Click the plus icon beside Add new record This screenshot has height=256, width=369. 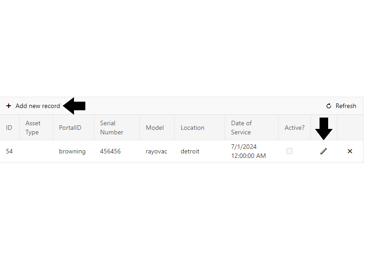9,106
